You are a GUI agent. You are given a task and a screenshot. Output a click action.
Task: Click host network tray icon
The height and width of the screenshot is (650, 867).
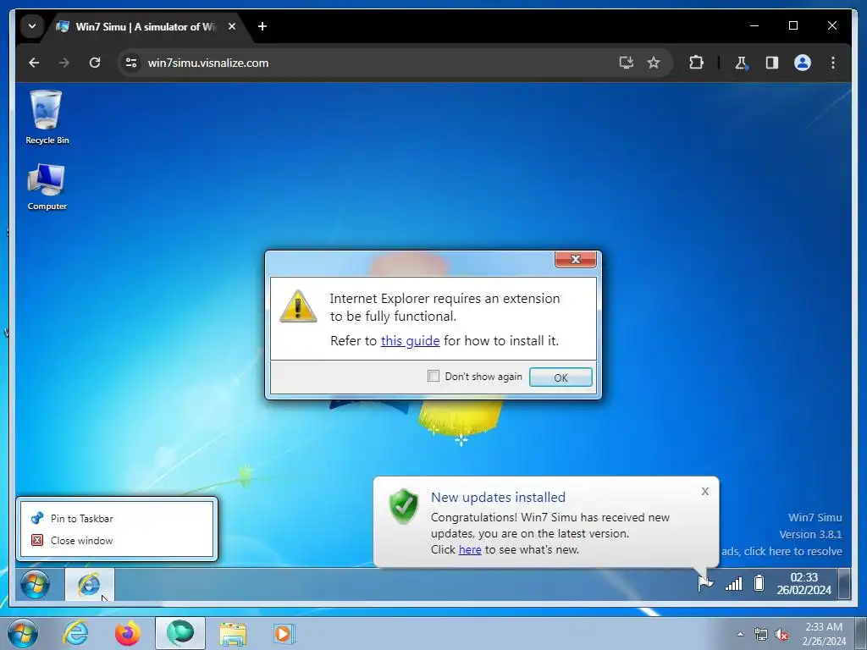click(x=761, y=634)
